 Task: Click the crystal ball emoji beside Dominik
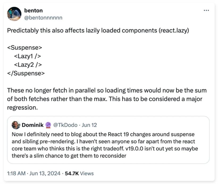(x=48, y=125)
